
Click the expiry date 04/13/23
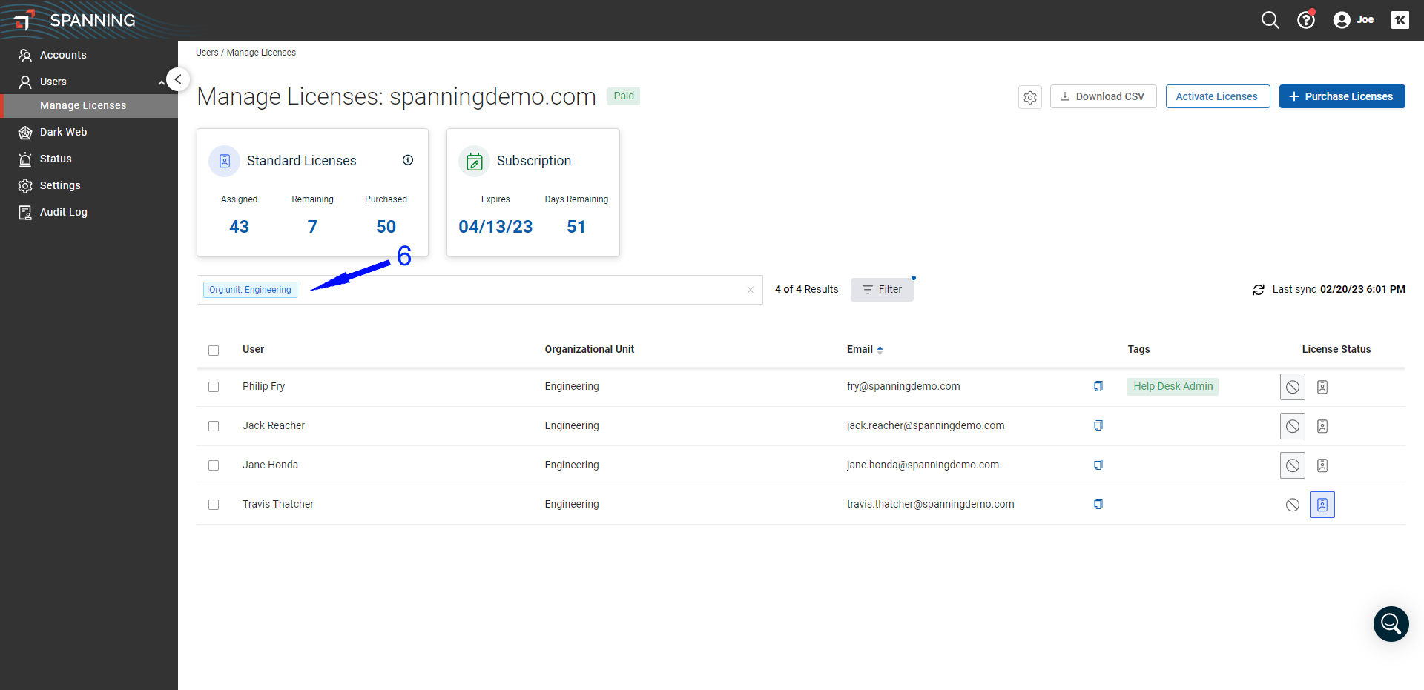click(x=495, y=227)
